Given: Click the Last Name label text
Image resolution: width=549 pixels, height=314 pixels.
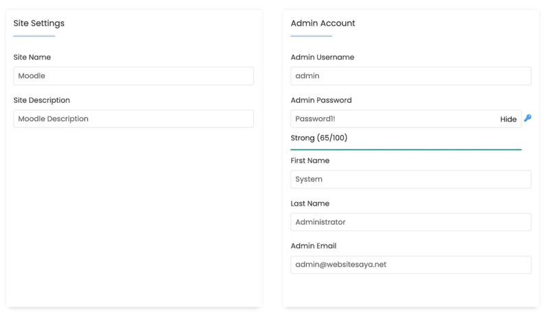Looking at the screenshot, I should [310, 204].
